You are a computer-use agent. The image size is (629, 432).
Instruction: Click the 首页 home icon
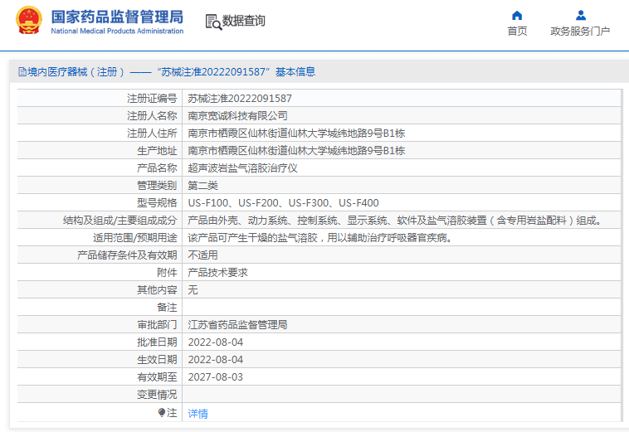coord(517,16)
